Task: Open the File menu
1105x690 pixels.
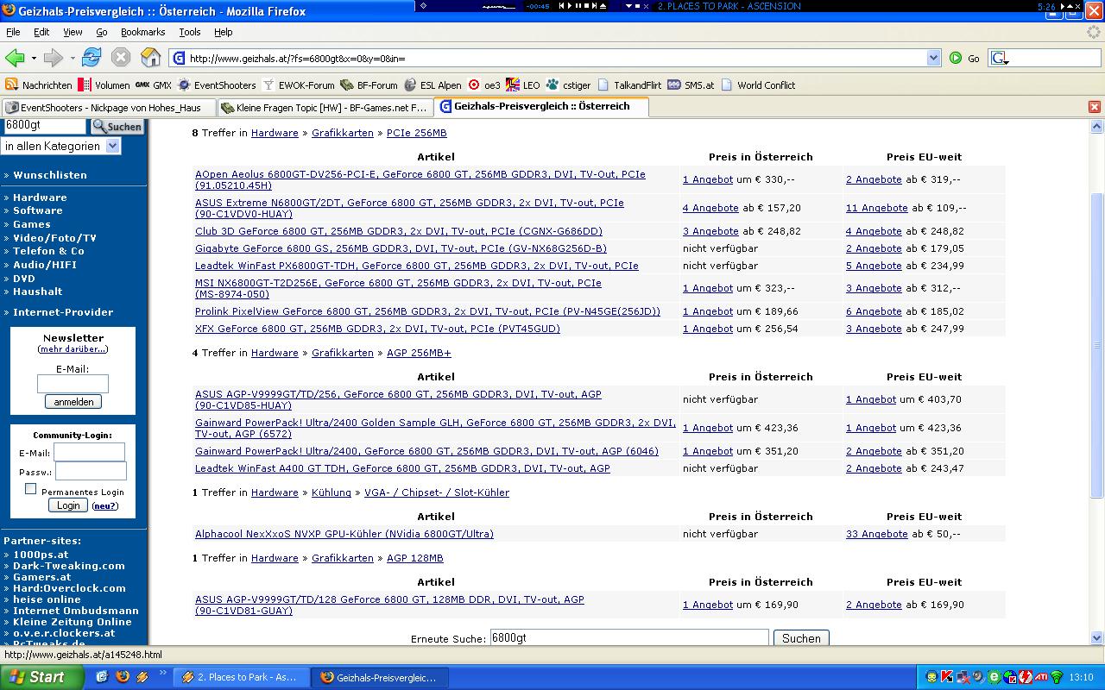Action: (x=13, y=32)
